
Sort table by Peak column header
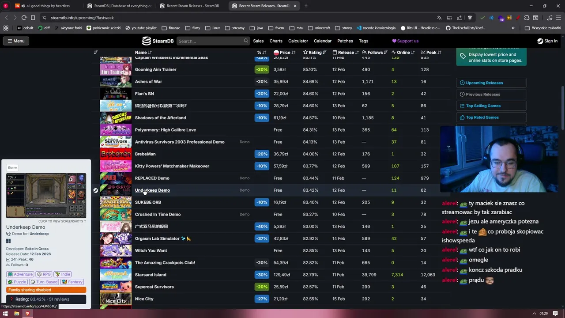point(431,53)
